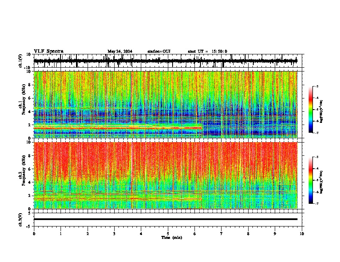The width and height of the screenshot is (340, 262).
Task: Click time axis tick label '10'
Action: (302, 234)
